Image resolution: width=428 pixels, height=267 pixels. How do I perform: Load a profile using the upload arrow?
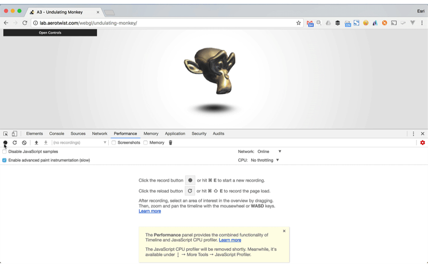[x=36, y=142]
